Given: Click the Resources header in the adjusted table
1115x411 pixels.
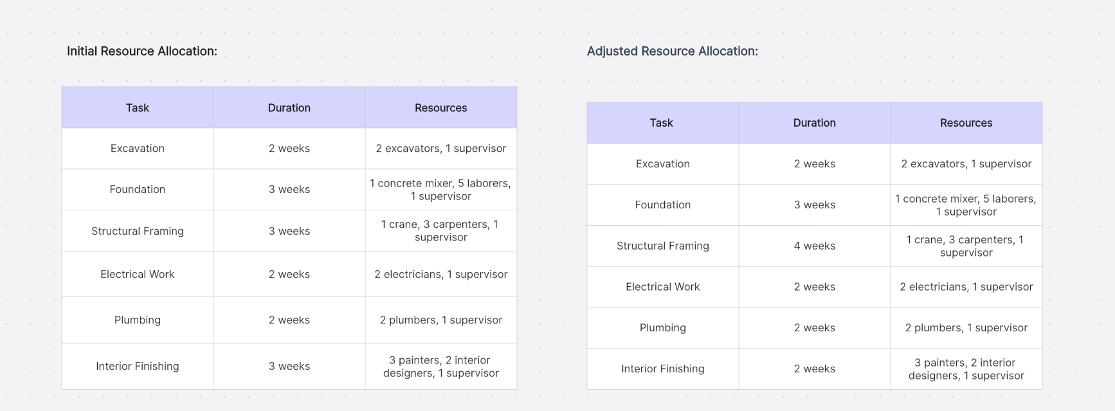Looking at the screenshot, I should pyautogui.click(x=966, y=123).
